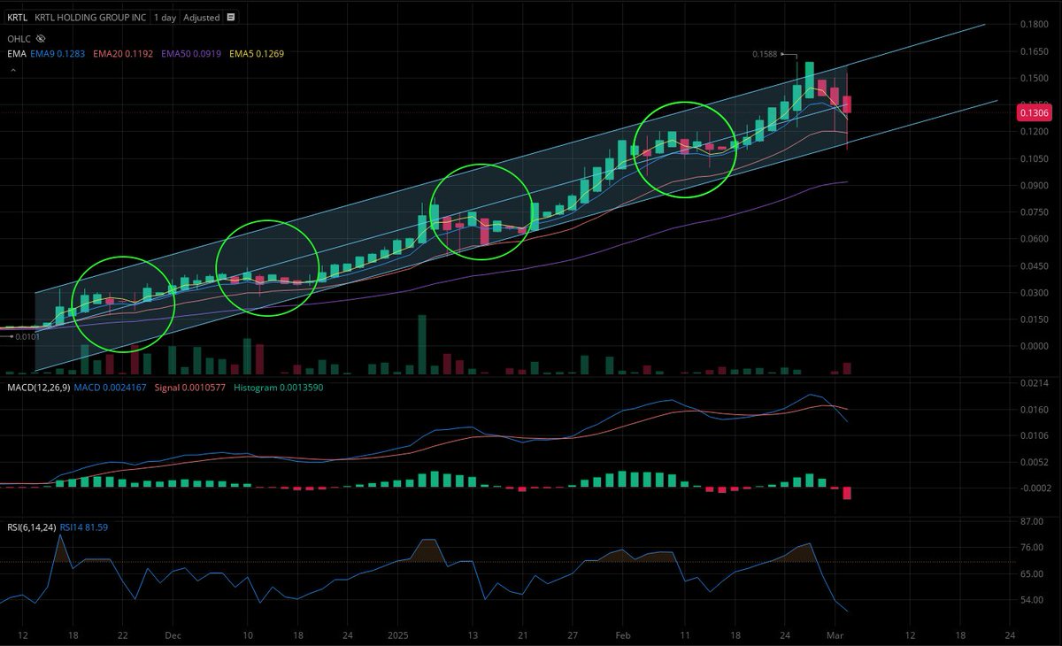Click the 2025 date axis label
The width and height of the screenshot is (1062, 646).
397,635
